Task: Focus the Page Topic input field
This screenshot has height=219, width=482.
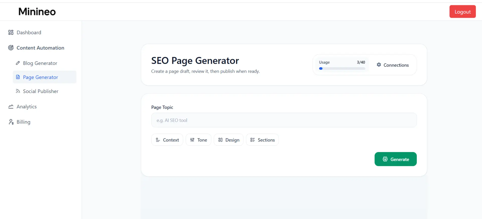Action: (x=284, y=120)
